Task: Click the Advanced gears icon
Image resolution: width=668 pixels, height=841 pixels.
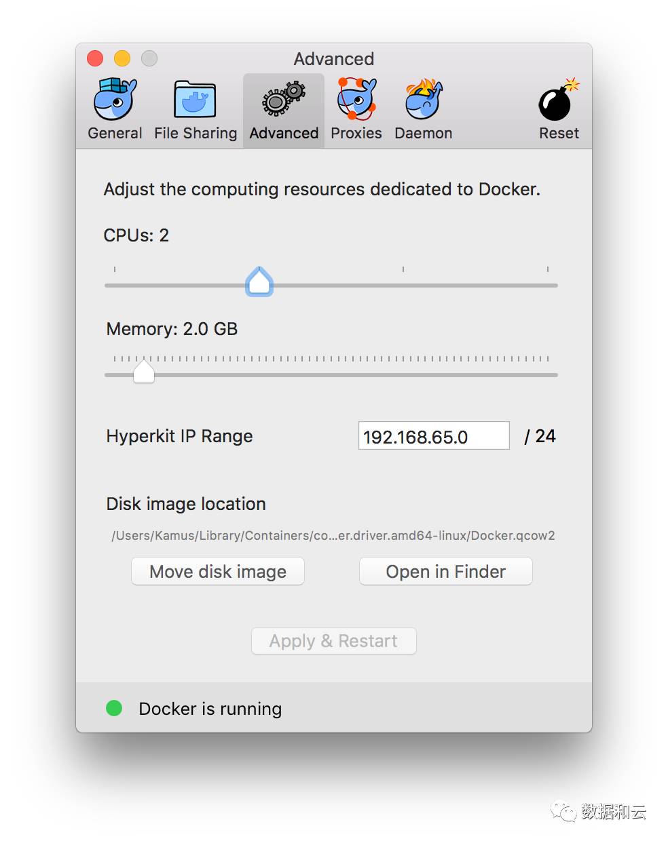Action: (284, 99)
